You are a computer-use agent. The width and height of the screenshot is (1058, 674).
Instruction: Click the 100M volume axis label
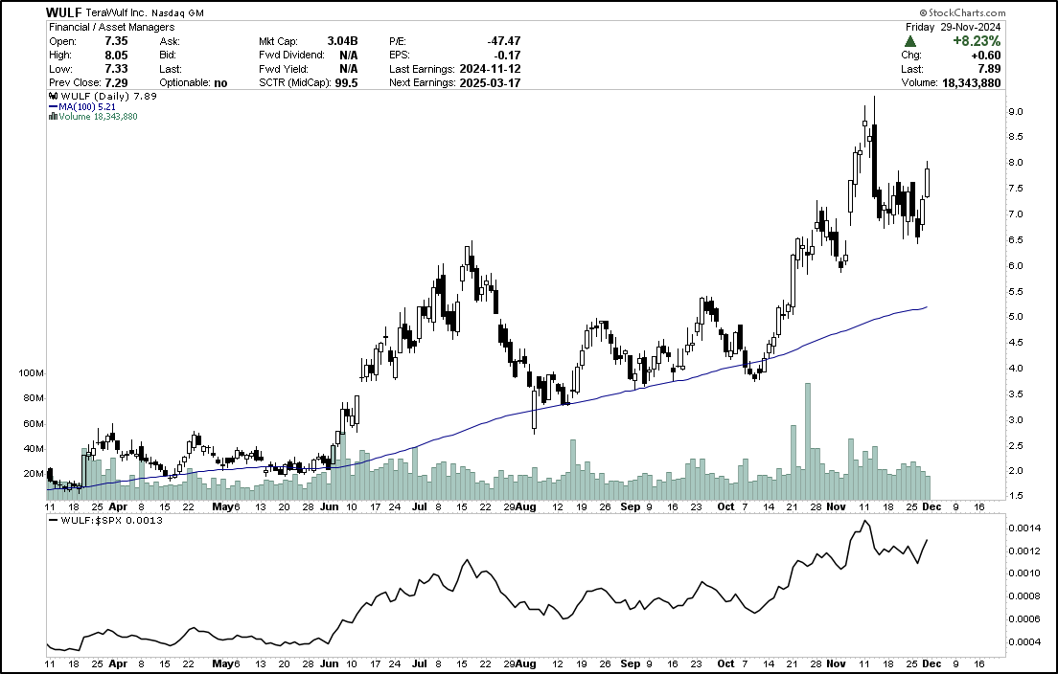point(32,372)
